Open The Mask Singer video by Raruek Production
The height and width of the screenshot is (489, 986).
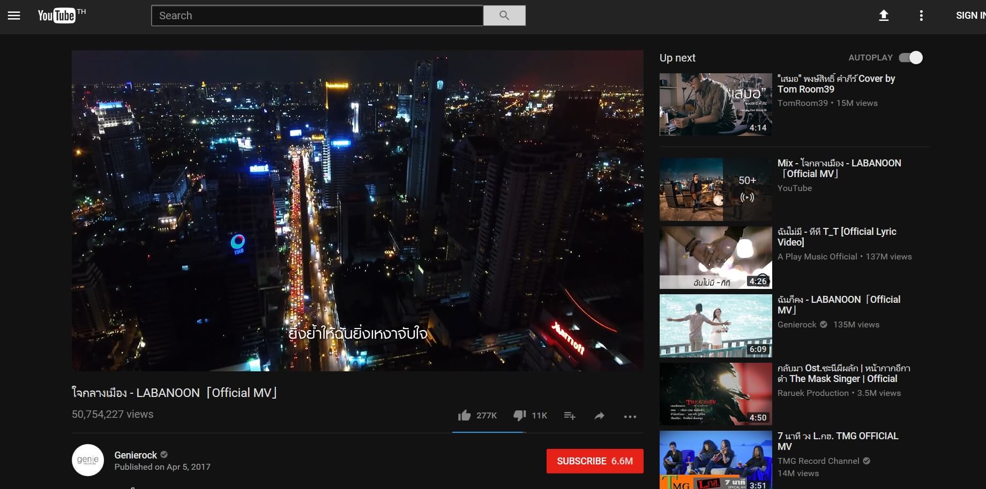pos(715,394)
